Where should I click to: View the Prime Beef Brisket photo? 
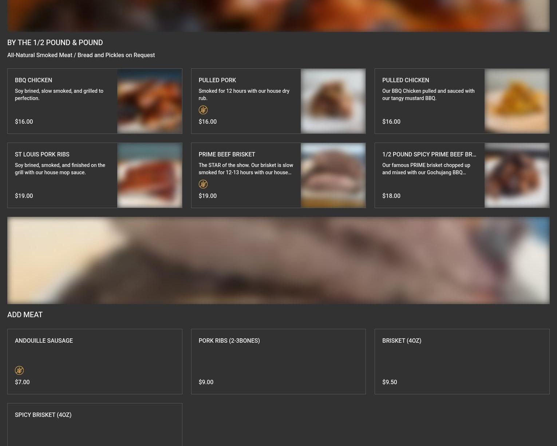point(333,175)
